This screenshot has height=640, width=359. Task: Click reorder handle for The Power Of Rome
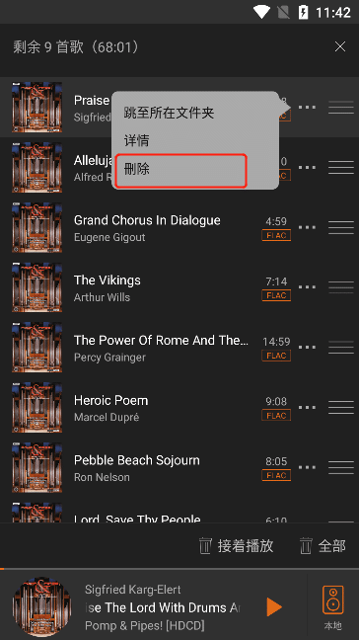pyautogui.click(x=341, y=348)
